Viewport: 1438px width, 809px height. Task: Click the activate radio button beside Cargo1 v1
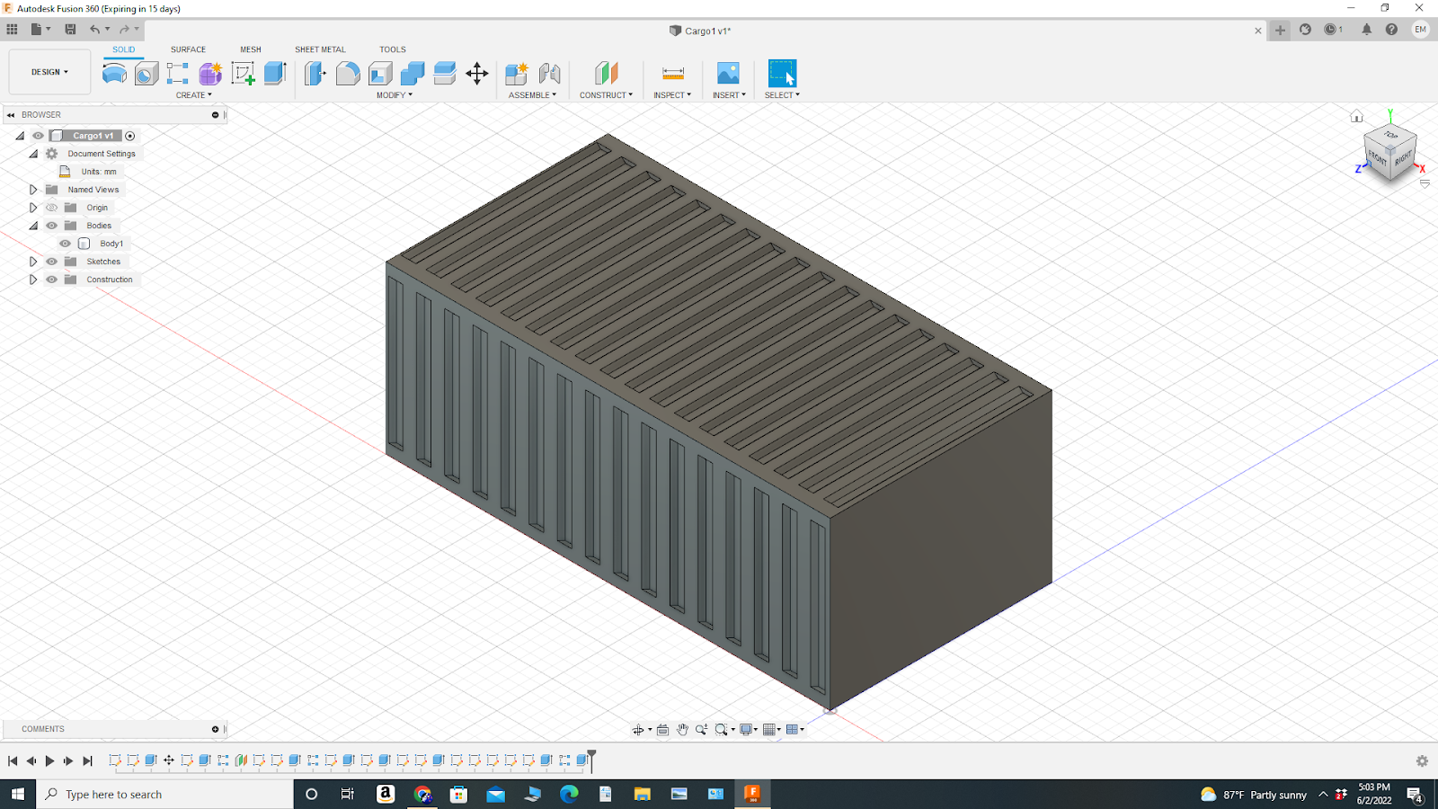130,136
